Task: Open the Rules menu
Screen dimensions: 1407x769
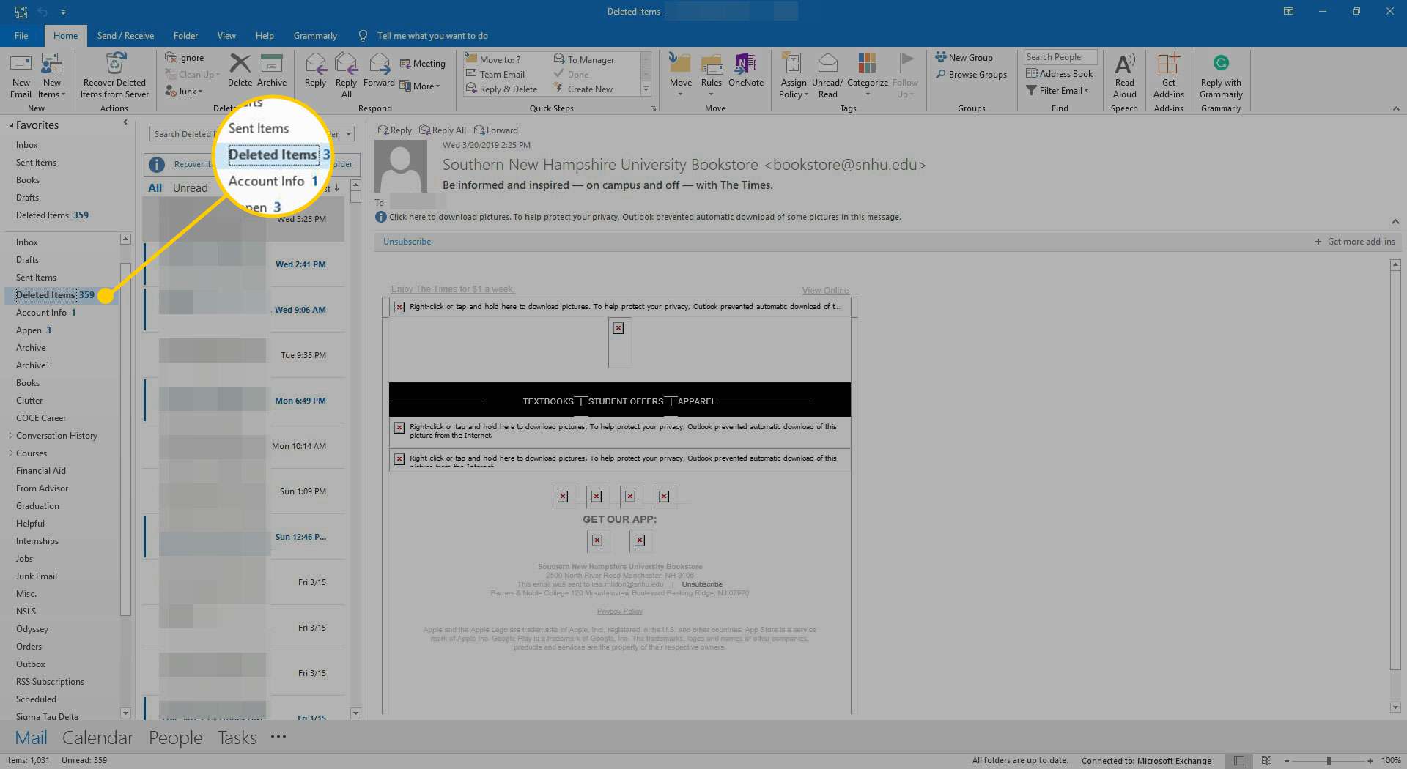Action: (712, 76)
